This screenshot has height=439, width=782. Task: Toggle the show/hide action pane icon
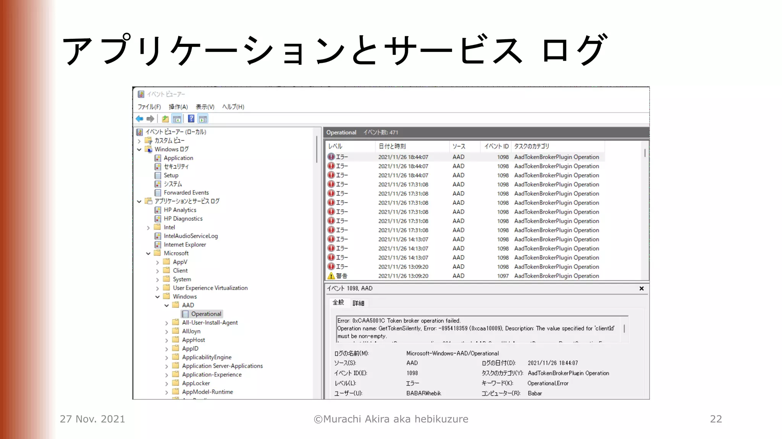click(203, 119)
